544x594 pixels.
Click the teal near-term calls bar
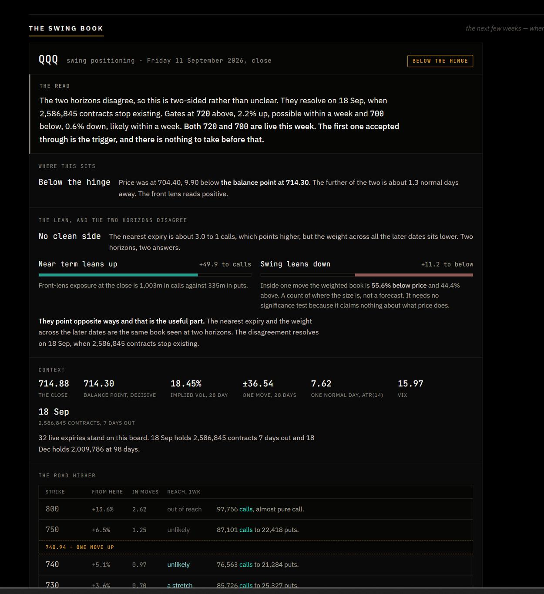118,275
